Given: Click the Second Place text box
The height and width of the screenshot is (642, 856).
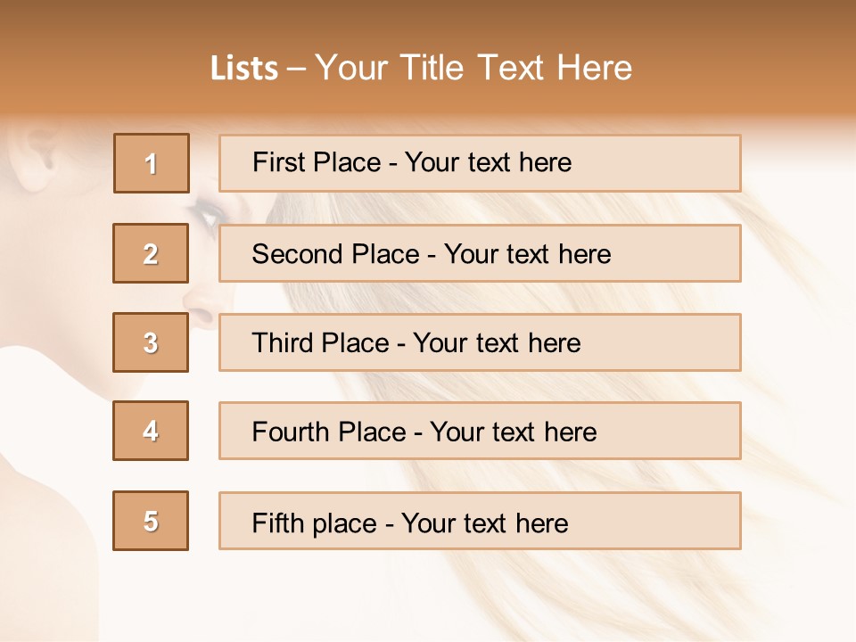Looking at the screenshot, I should (x=480, y=253).
